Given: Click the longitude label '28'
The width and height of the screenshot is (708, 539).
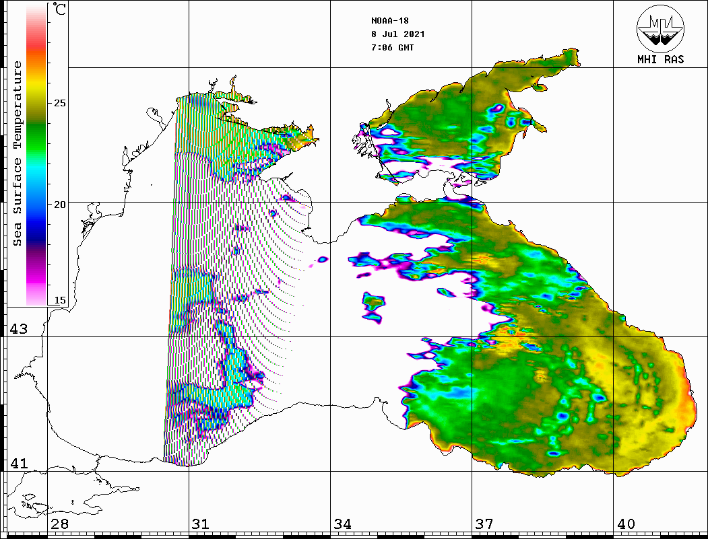Looking at the screenshot, I should 59,524.
